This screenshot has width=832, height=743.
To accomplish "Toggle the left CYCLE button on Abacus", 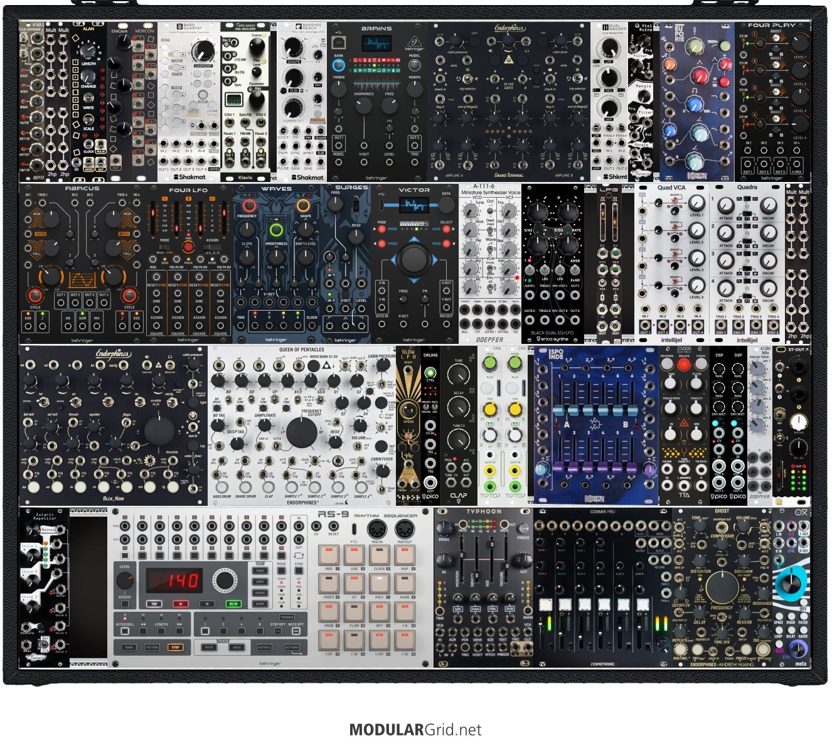I will click(x=35, y=296).
